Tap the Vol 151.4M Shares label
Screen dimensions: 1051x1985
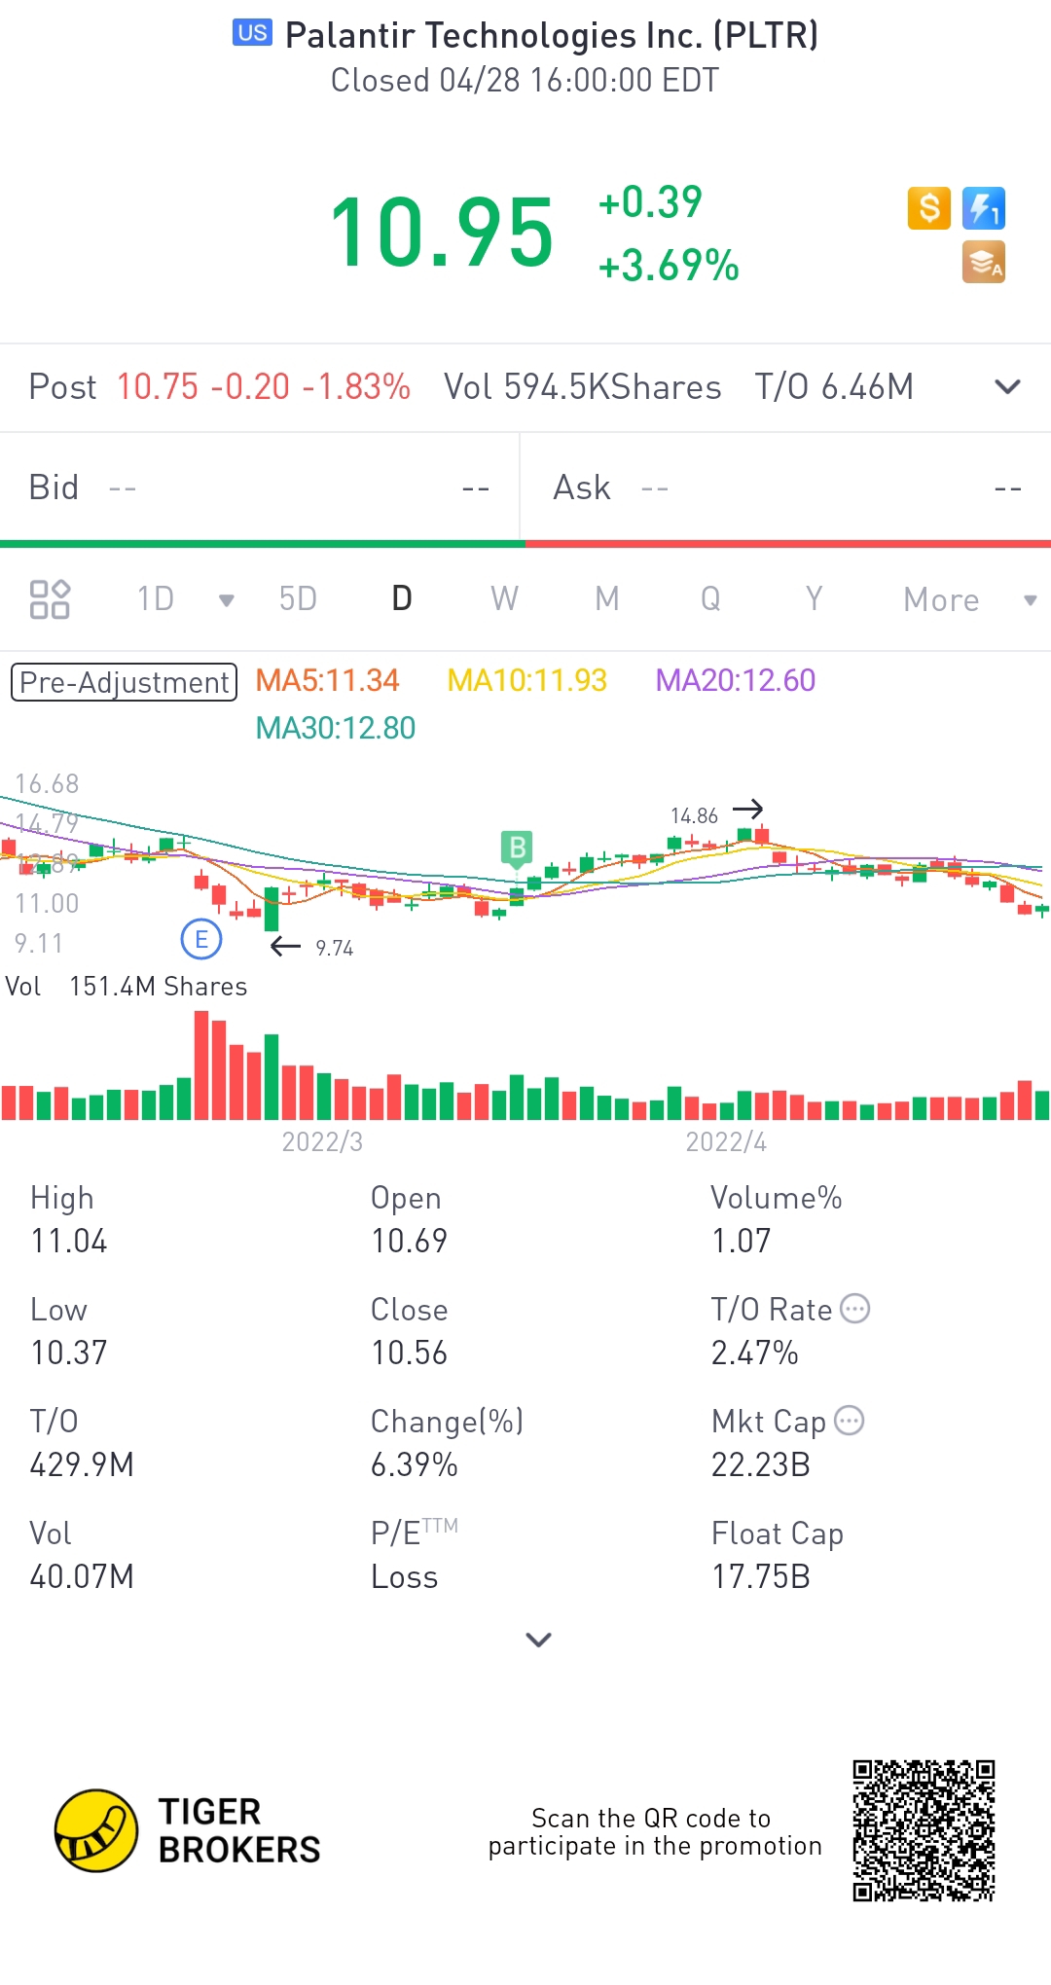click(127, 987)
